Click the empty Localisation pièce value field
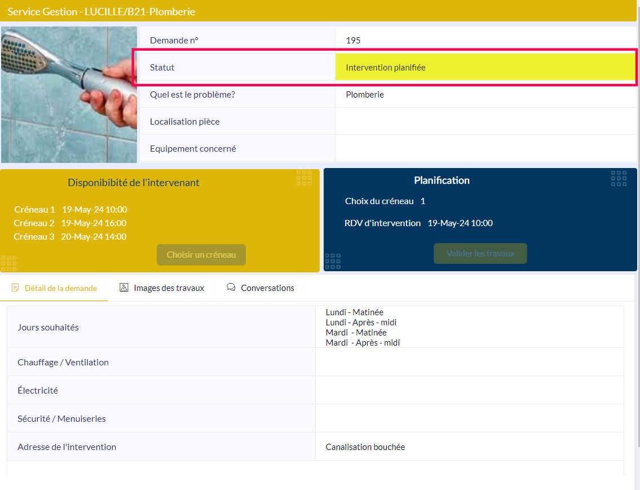This screenshot has height=490, width=640. point(485,122)
